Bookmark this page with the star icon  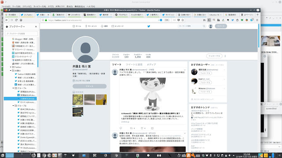pos(183,20)
